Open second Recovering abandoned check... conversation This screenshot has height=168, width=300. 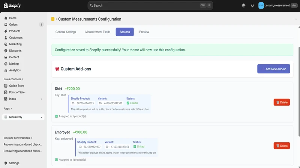tap(23, 151)
